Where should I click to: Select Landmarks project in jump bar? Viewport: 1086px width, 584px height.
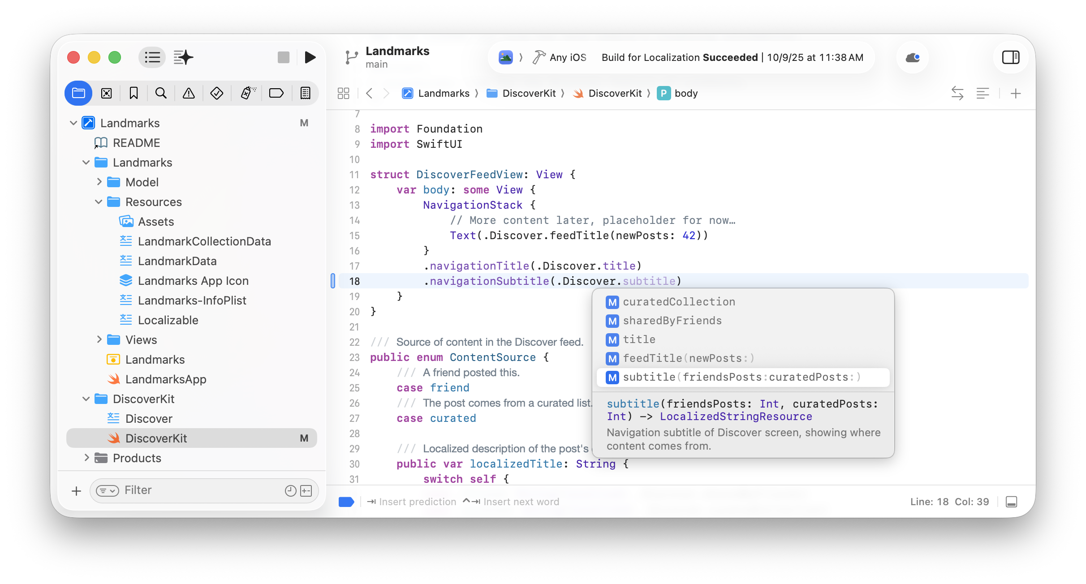(436, 93)
